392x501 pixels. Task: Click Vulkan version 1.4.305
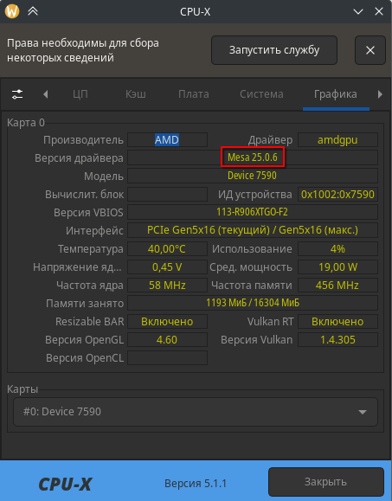point(337,340)
